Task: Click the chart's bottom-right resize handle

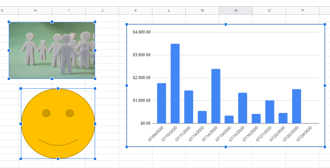Action: (x=325, y=147)
